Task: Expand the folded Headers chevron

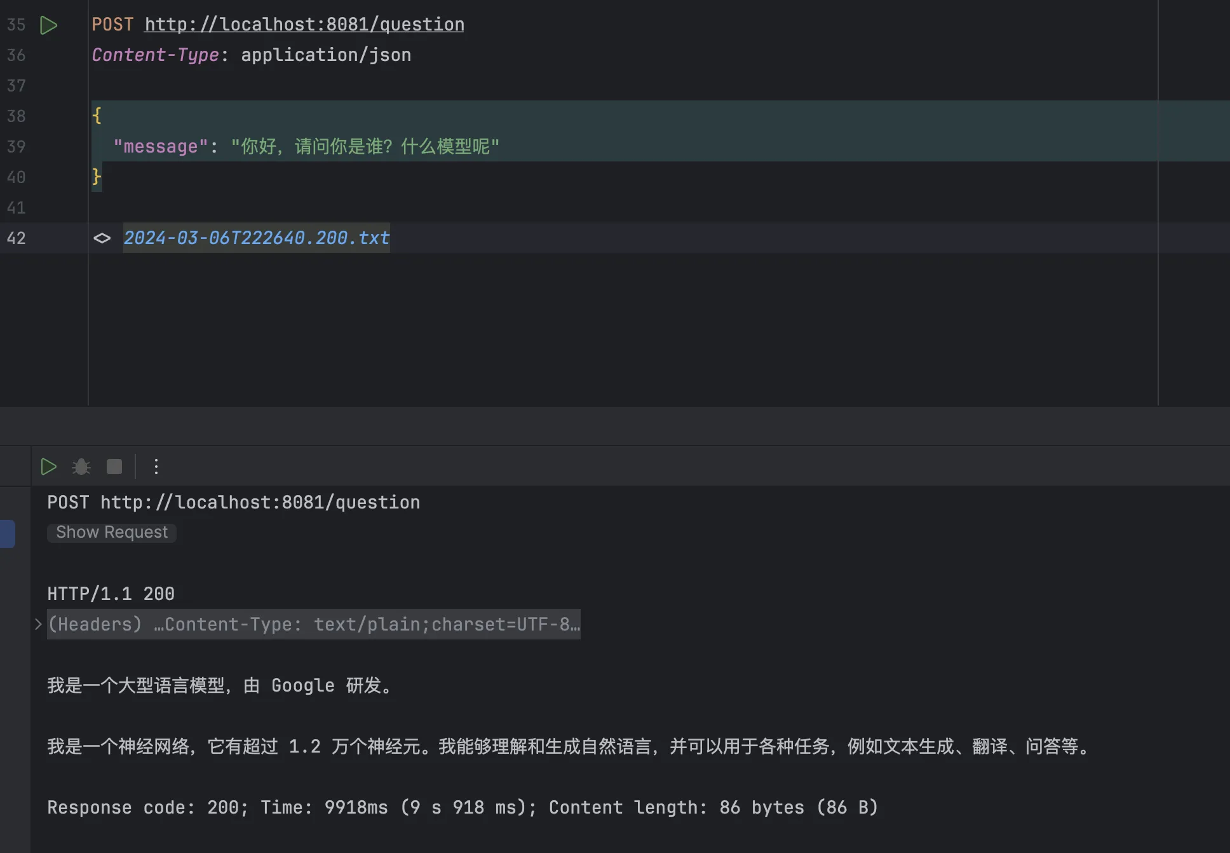Action: [38, 624]
